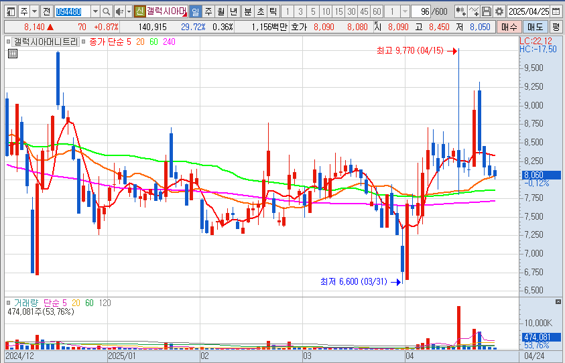Click the small square before 거래량
Viewport: 565px width, 363px height.
[8, 303]
